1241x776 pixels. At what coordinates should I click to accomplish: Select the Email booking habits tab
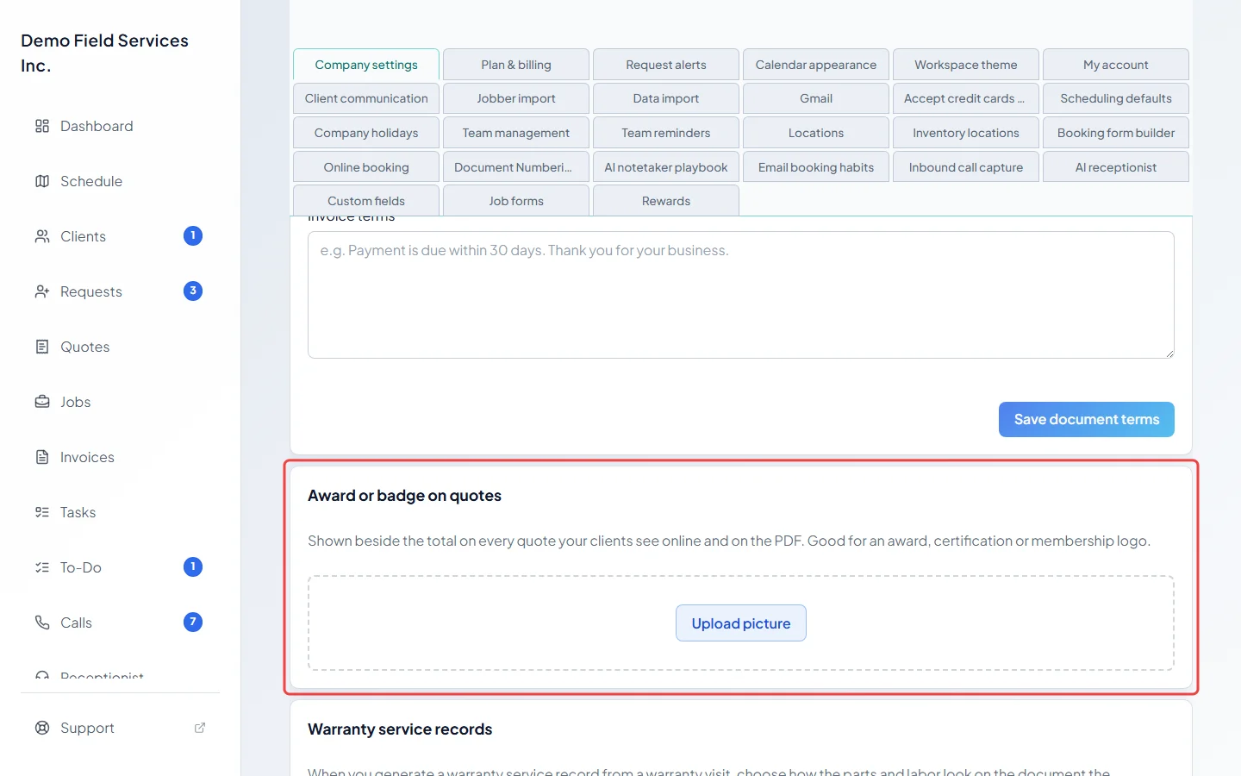point(816,167)
